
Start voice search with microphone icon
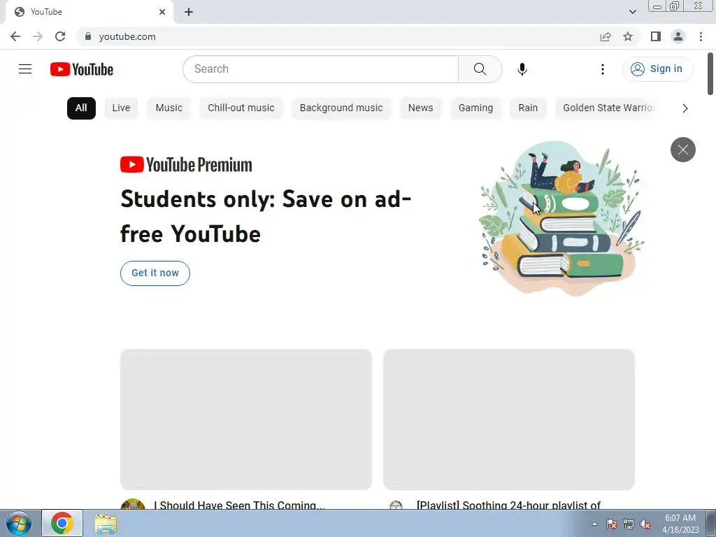point(522,69)
